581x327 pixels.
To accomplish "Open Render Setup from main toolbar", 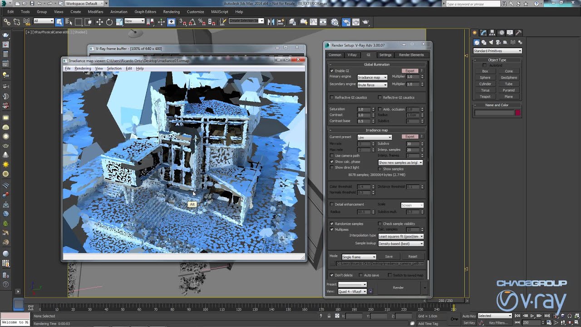I will pyautogui.click(x=346, y=21).
